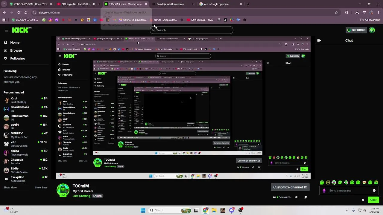Collapse recommended list with Show Less
The image size is (383, 215).
[x=41, y=188]
